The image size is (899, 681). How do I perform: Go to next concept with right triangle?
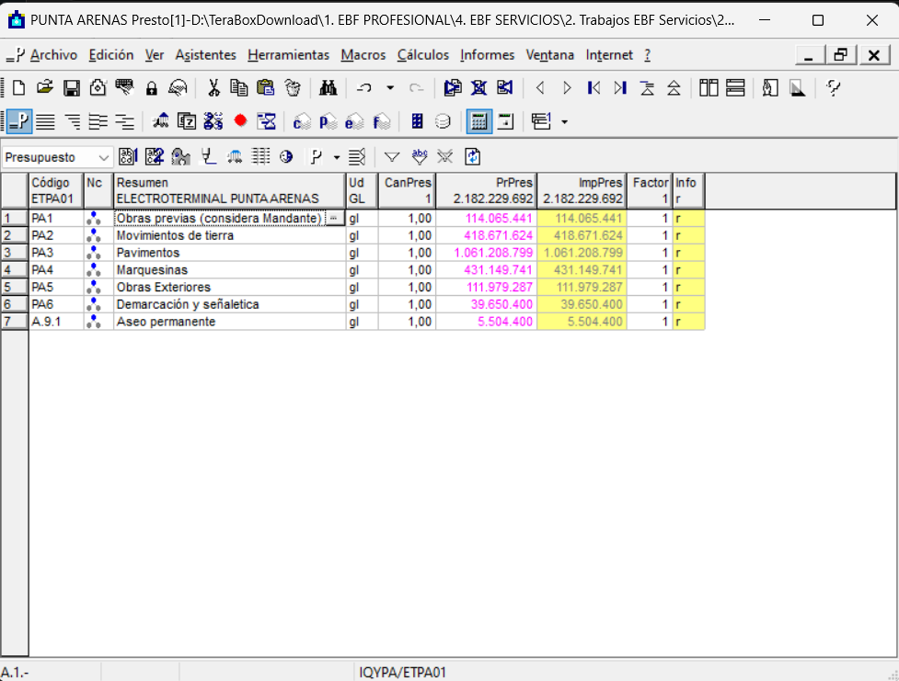click(x=567, y=88)
